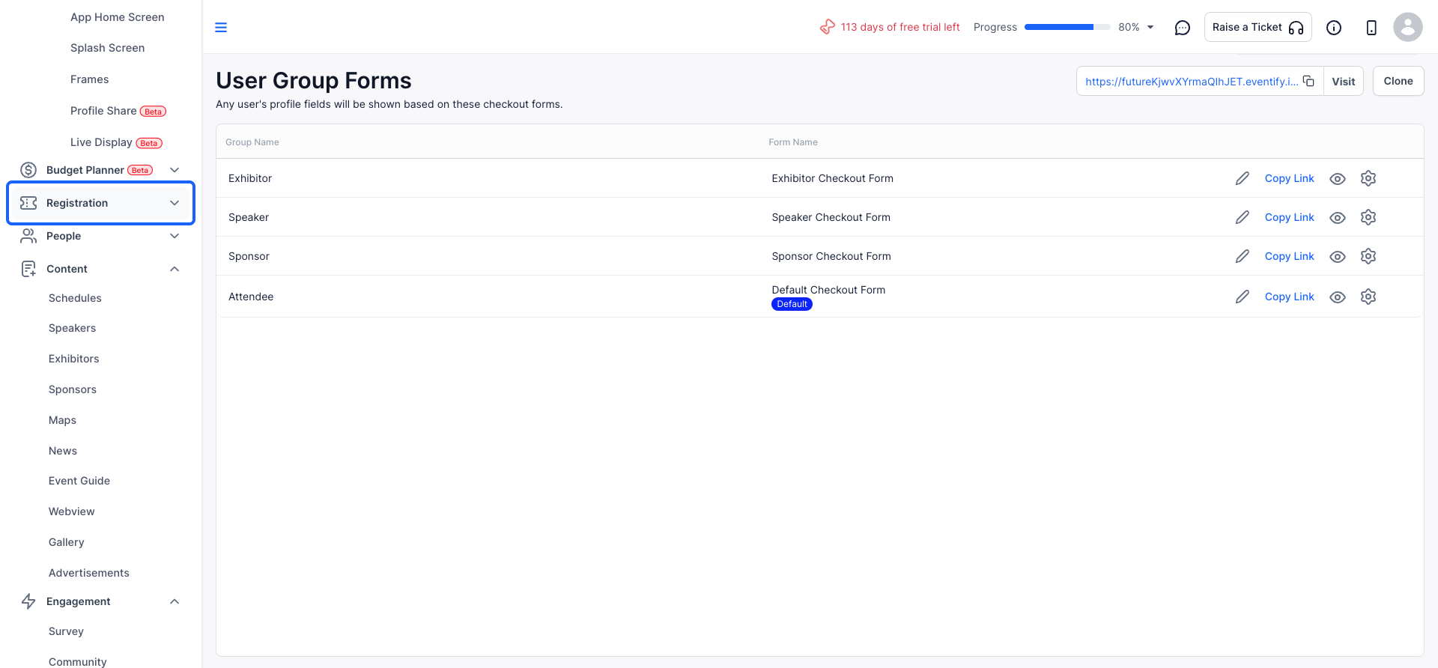Open Survey under Engagement

(67, 631)
